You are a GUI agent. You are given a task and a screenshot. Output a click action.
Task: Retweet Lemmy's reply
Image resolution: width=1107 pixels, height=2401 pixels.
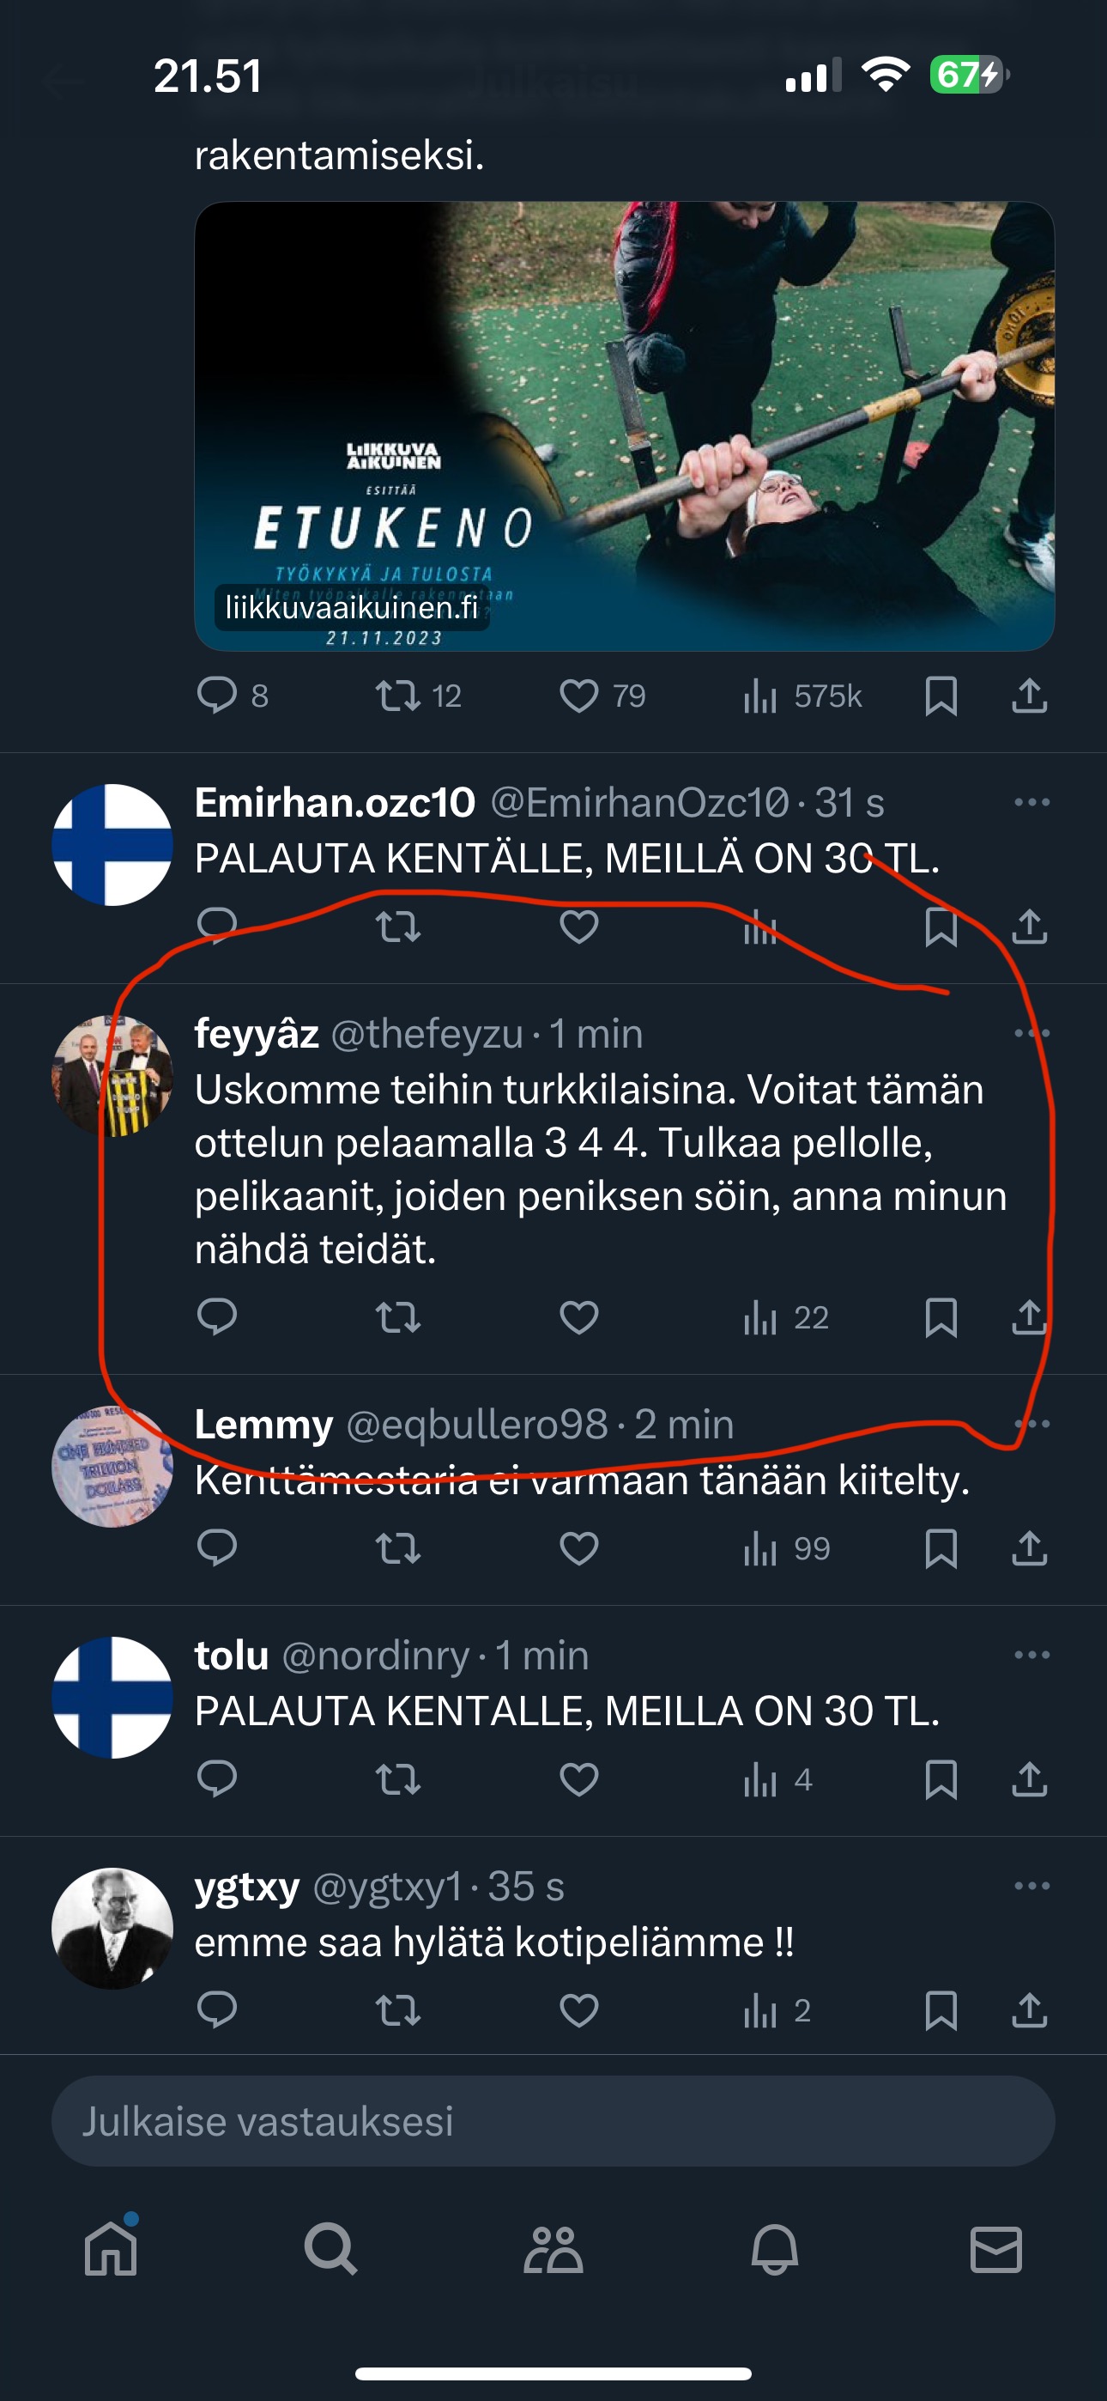click(x=398, y=1548)
